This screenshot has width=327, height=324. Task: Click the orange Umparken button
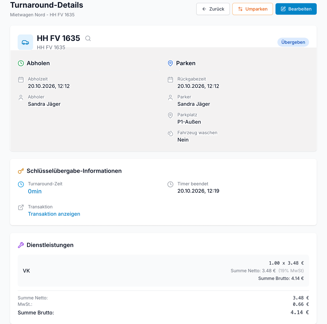click(253, 9)
